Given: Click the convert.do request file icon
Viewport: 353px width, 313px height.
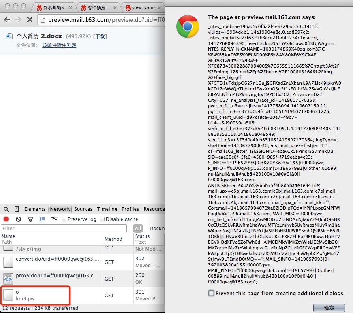Looking at the screenshot, I should pyautogui.click(x=8, y=262).
